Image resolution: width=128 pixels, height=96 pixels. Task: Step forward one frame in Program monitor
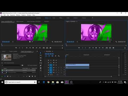tap(99, 48)
